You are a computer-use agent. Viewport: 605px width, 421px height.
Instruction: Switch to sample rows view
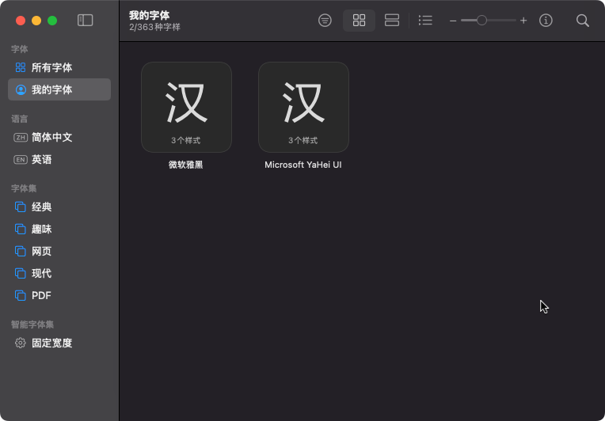click(x=392, y=21)
